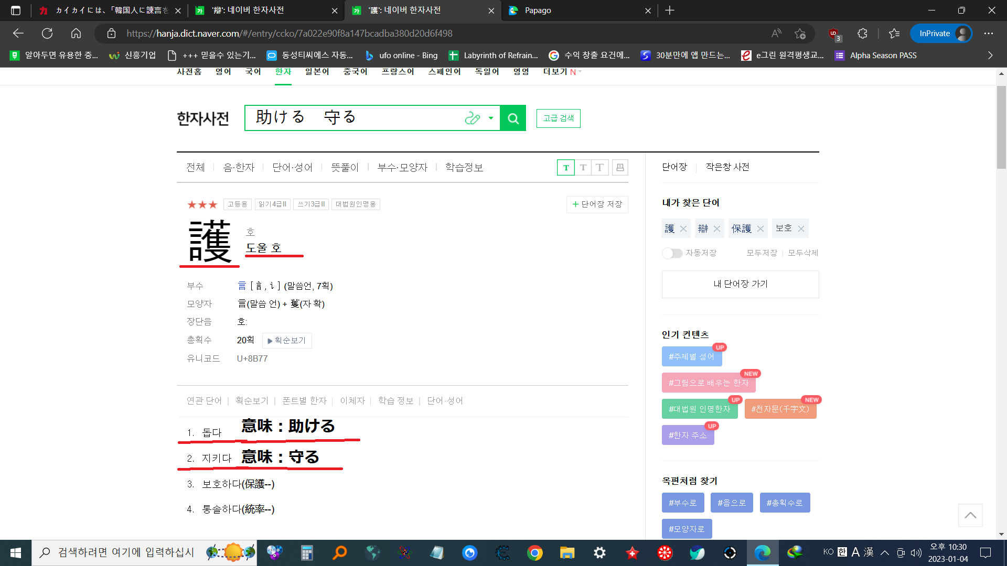Expand 획순보기 stroke order viewer

pyautogui.click(x=286, y=341)
